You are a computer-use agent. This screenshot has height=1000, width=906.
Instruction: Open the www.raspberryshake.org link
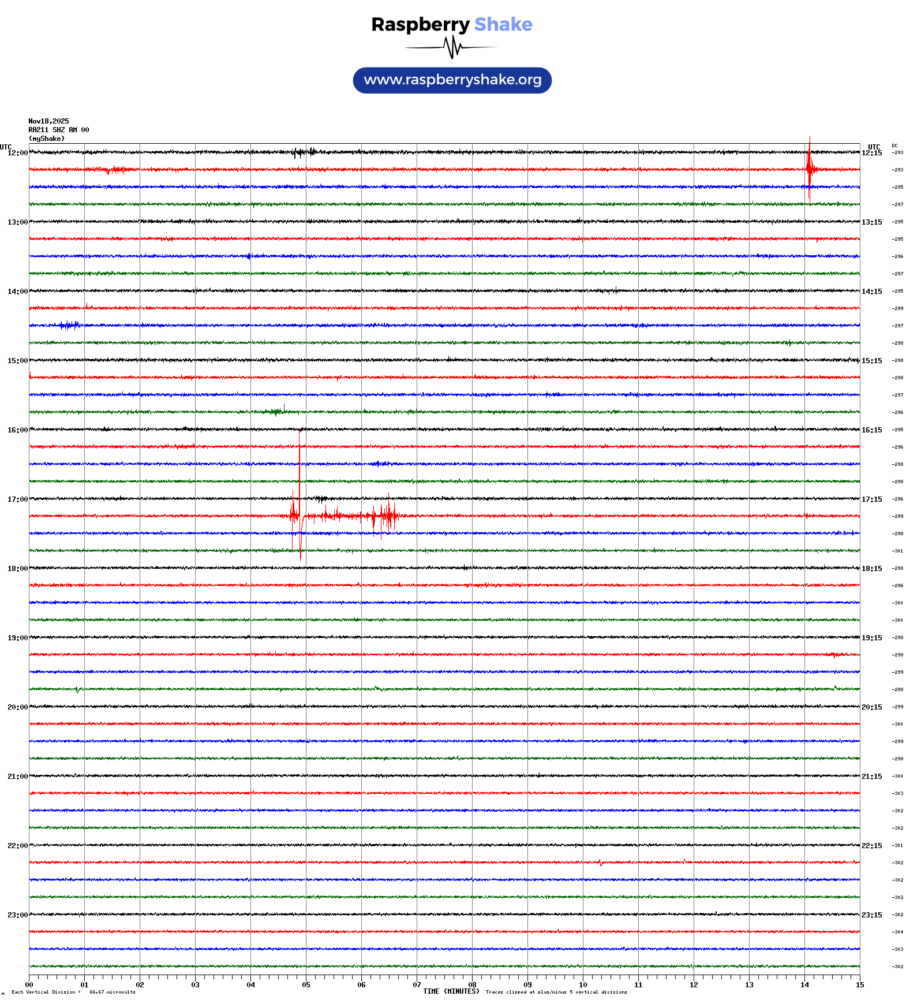point(452,80)
